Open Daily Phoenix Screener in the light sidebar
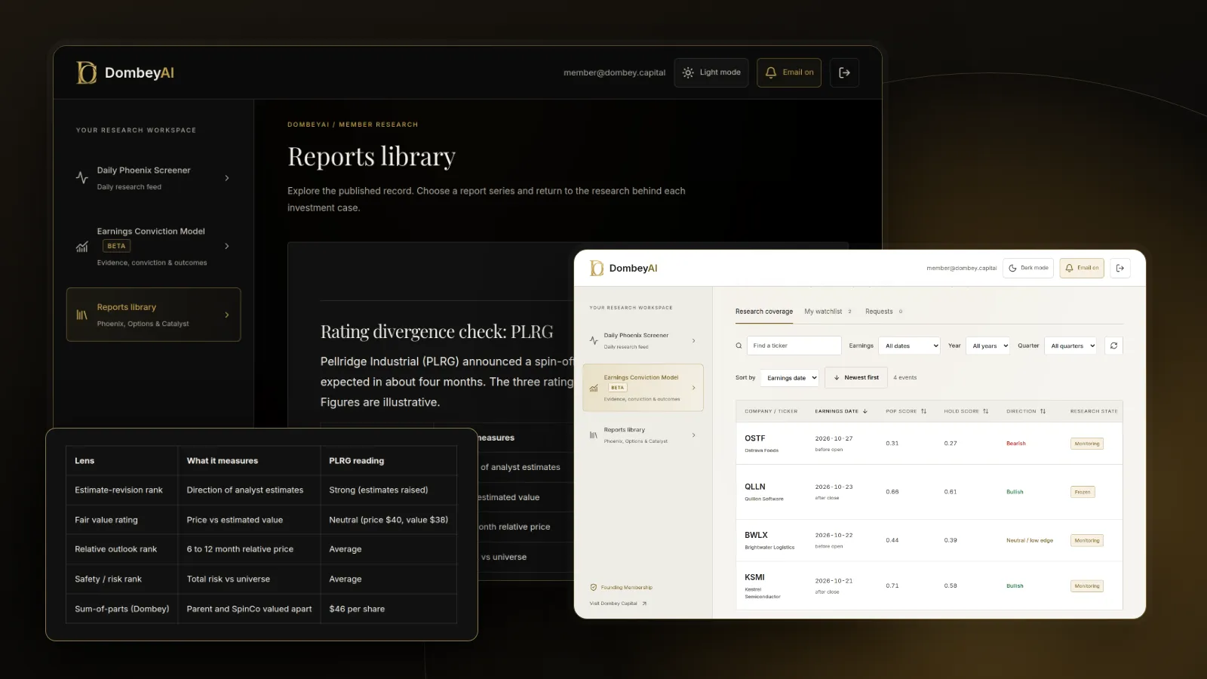The height and width of the screenshot is (679, 1207). [x=643, y=341]
